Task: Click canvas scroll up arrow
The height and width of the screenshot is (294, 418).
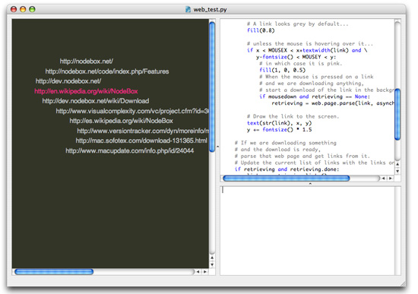Action: coord(212,258)
